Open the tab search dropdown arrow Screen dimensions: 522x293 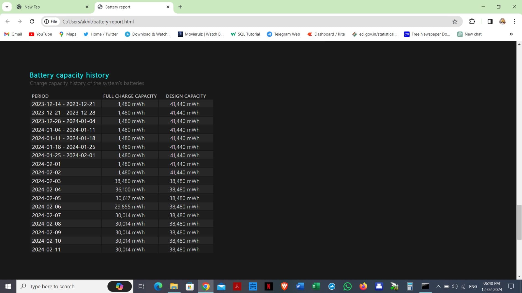7,7
